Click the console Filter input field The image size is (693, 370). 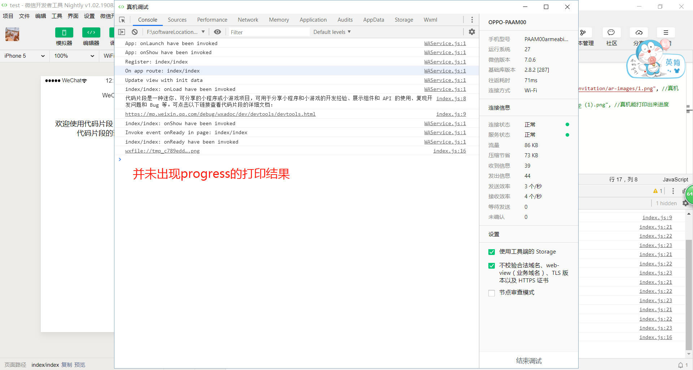[269, 32]
